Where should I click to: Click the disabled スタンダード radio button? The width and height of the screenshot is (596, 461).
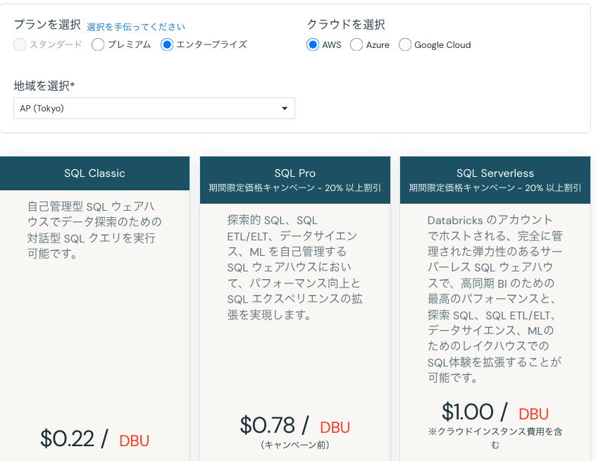click(x=20, y=44)
